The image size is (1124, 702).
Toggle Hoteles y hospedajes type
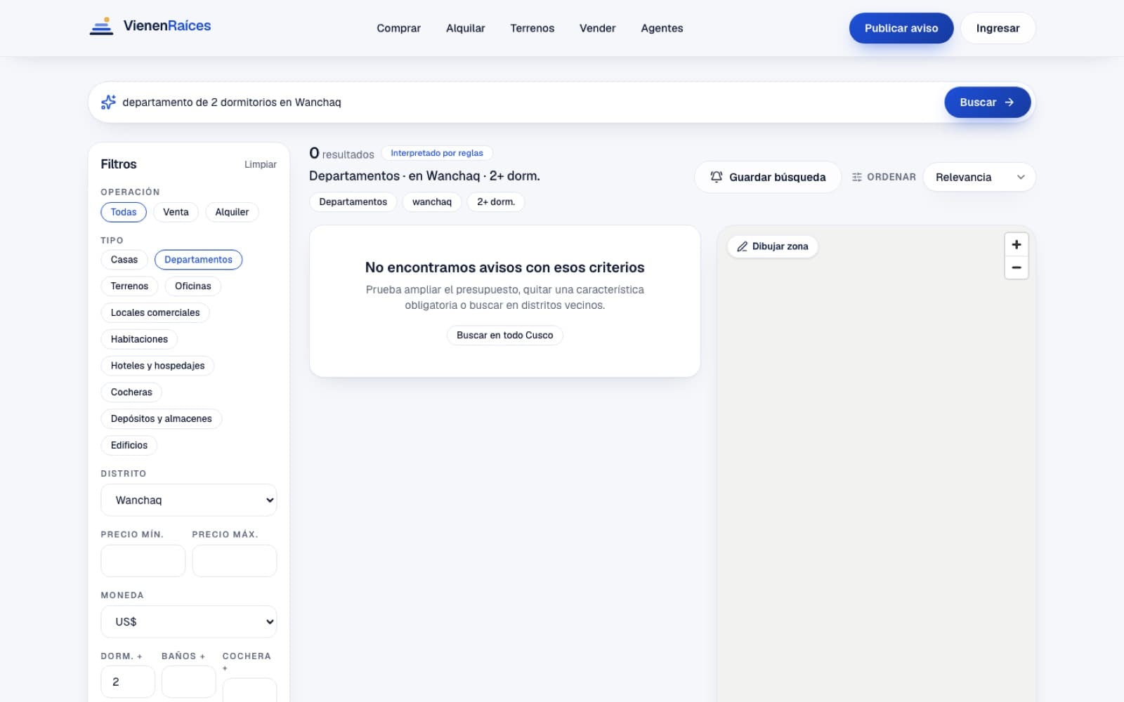[157, 366]
